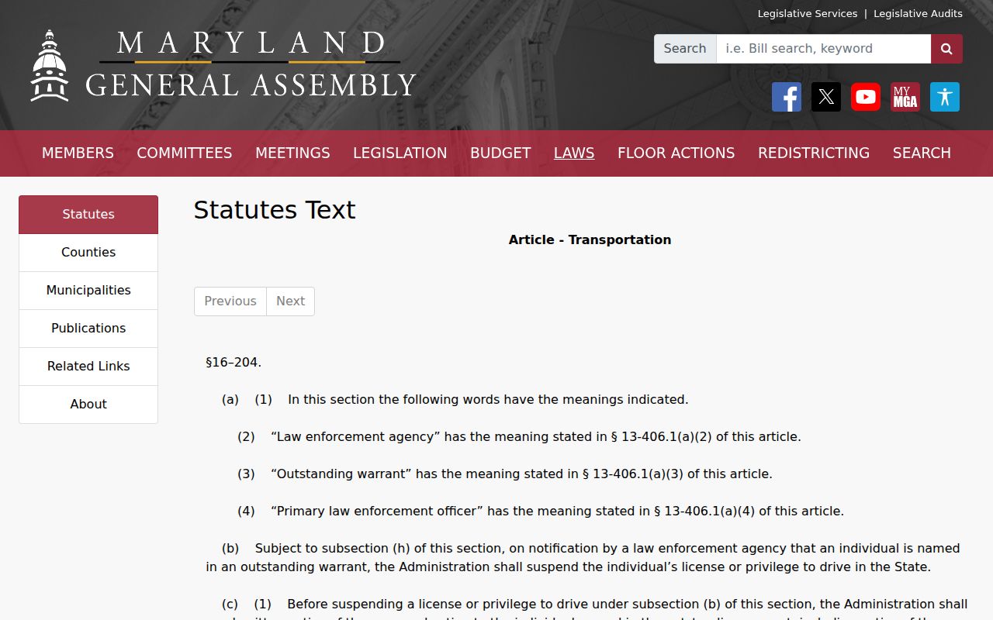The width and height of the screenshot is (993, 620).
Task: Select Municipalities in the sidebar
Action: pos(88,291)
